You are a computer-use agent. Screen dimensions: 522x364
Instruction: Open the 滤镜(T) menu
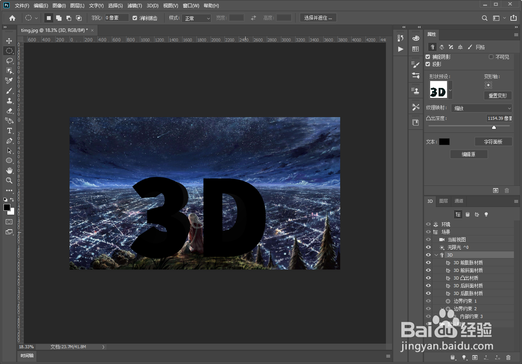tap(135, 6)
